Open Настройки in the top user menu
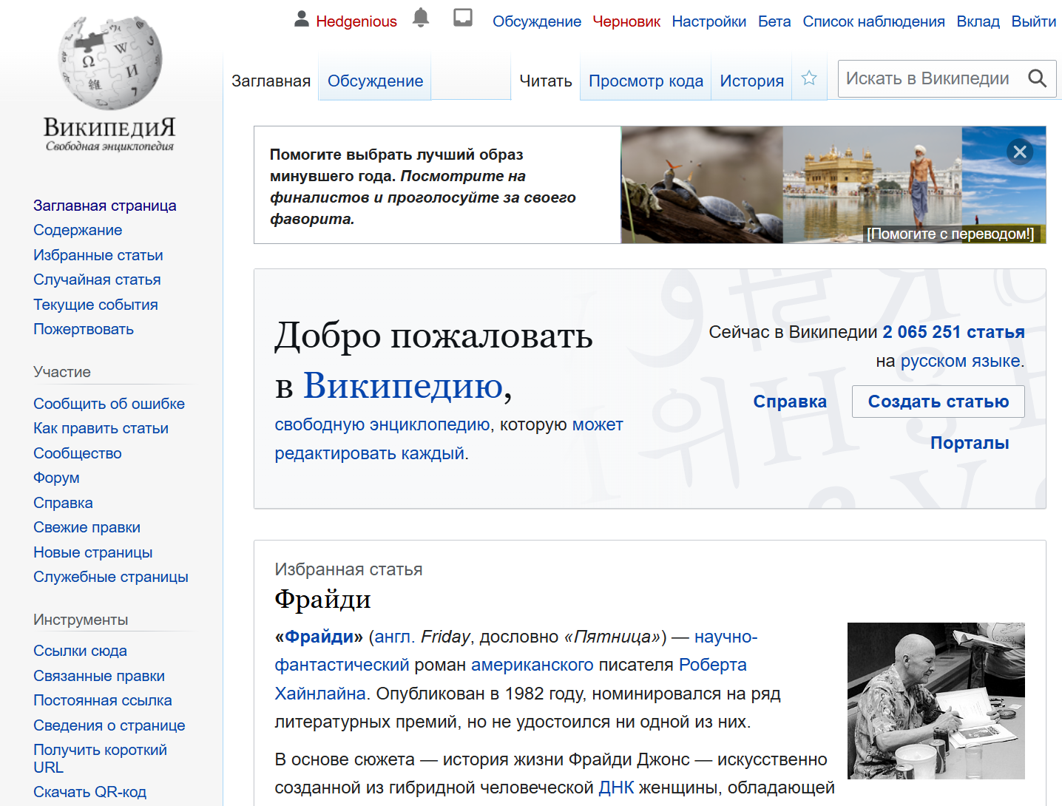 coord(708,21)
